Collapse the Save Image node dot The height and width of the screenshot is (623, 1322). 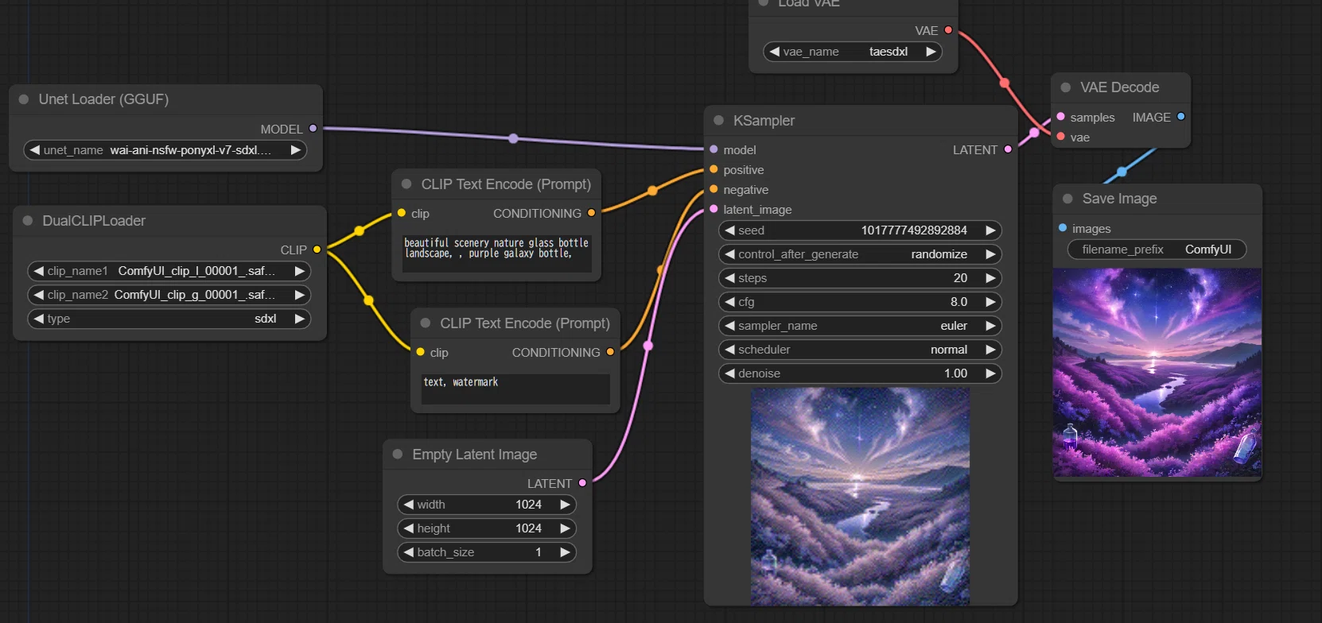coord(1067,199)
